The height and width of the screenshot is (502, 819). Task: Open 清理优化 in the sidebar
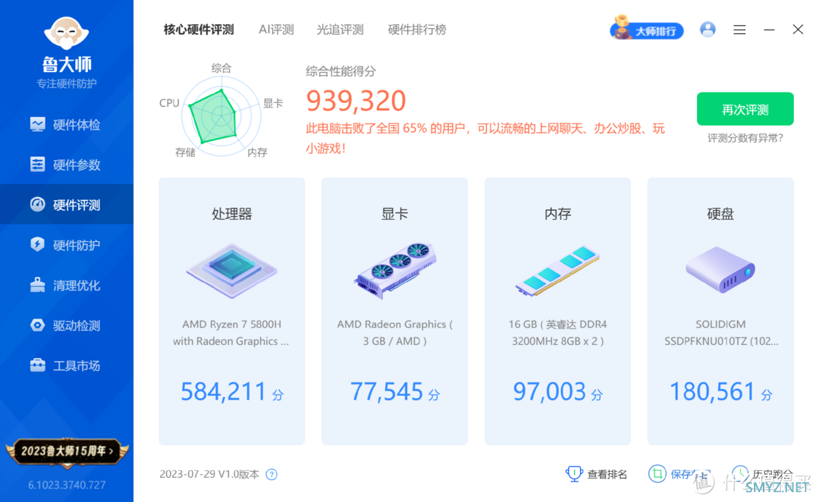point(66,285)
